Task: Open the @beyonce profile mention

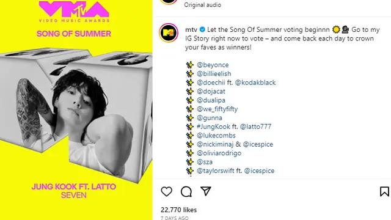Action: tap(213, 65)
